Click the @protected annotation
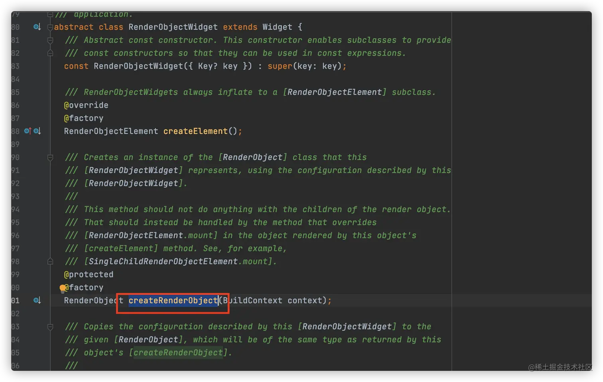This screenshot has height=382, width=603. [89, 274]
